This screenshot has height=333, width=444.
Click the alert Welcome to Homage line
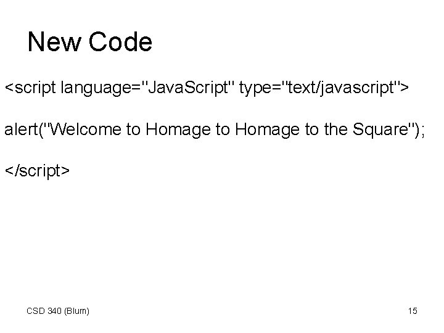215,129
